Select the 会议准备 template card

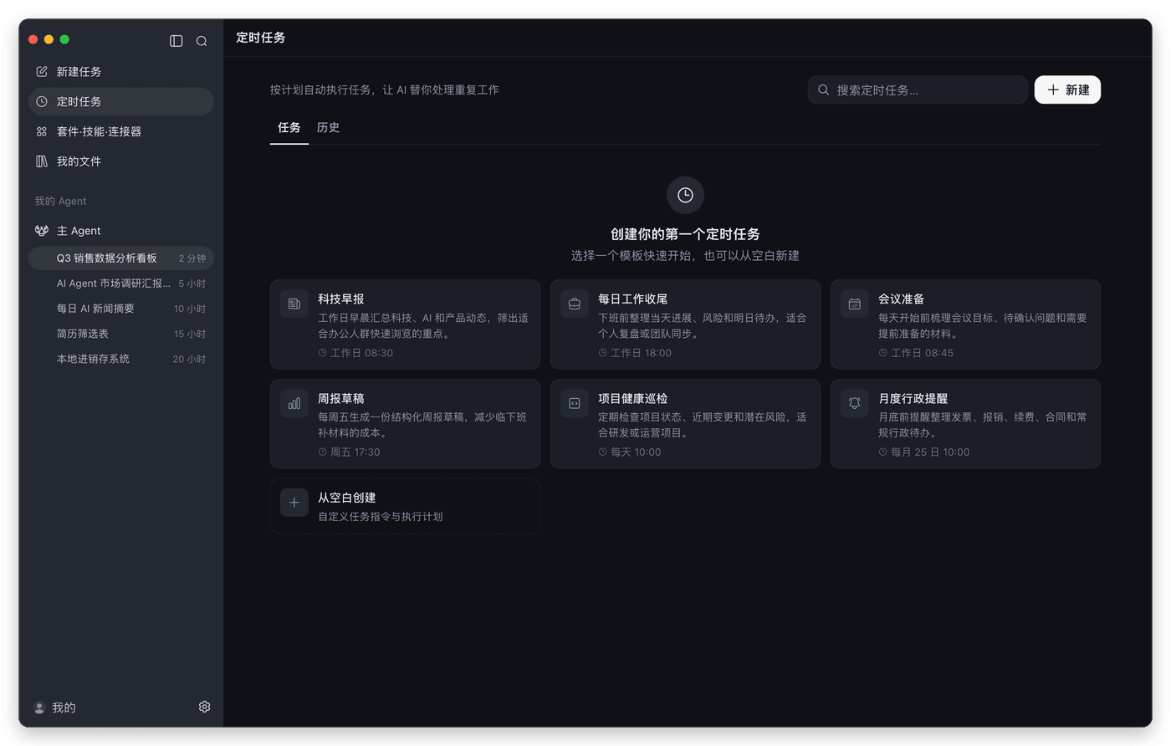point(965,324)
